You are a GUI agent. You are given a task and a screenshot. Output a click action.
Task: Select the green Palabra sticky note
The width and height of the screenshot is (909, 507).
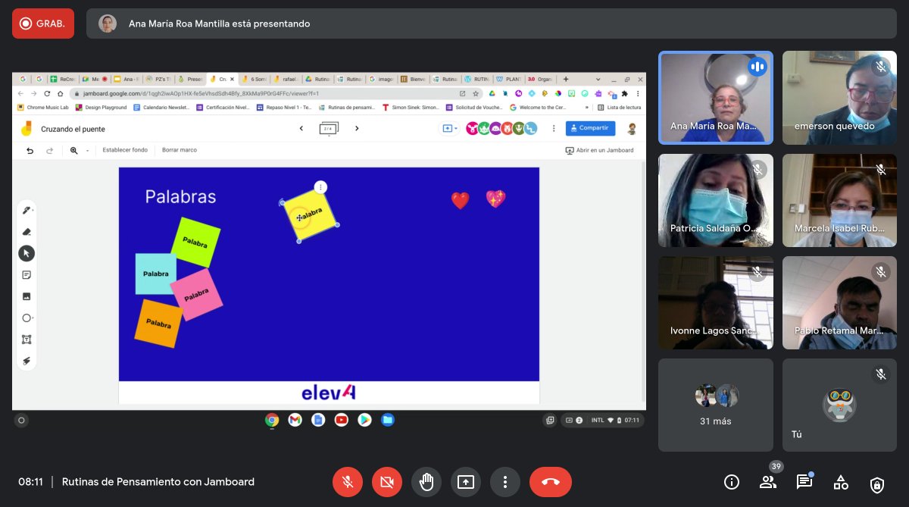pos(195,243)
